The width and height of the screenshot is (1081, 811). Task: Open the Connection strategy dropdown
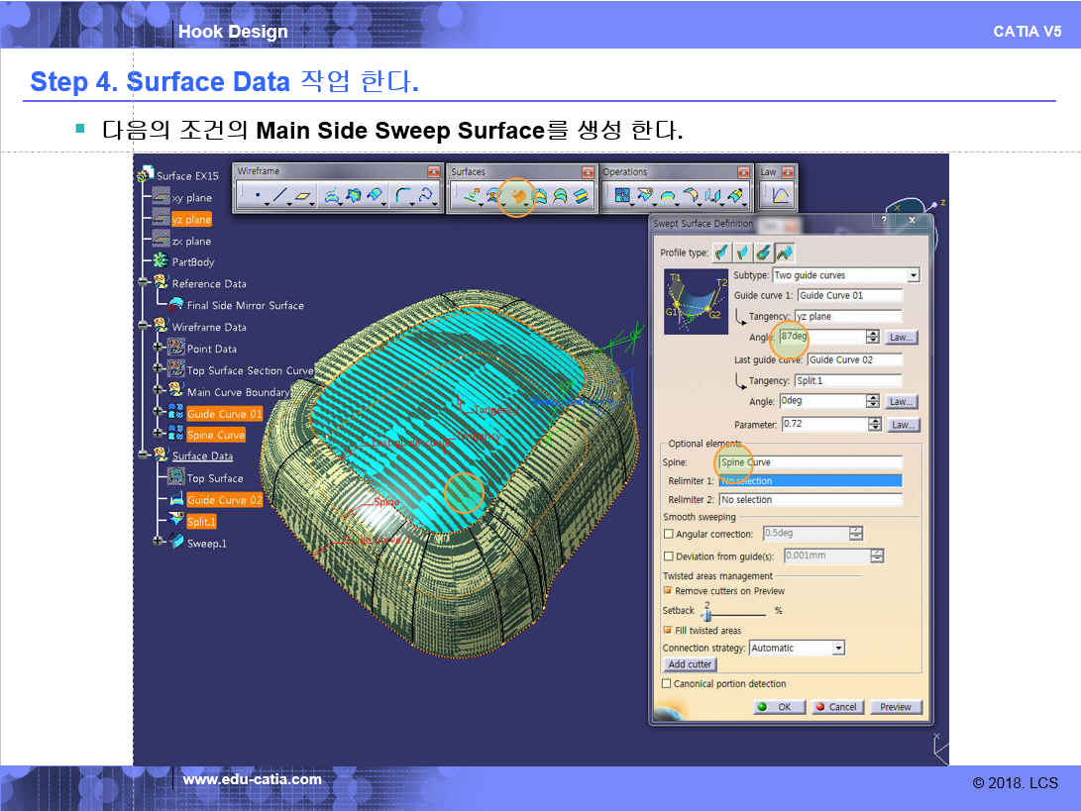[x=838, y=648]
